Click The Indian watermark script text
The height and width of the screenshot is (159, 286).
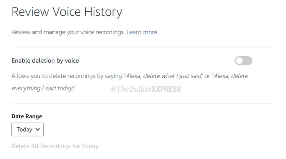click(134, 89)
